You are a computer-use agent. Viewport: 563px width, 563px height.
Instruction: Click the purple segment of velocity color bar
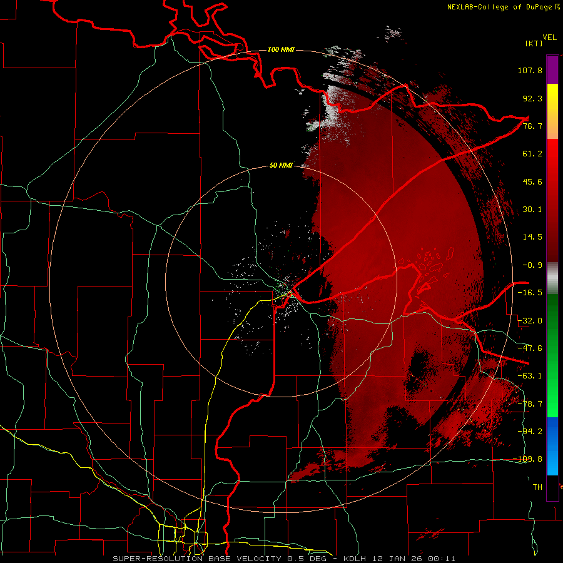(x=552, y=69)
